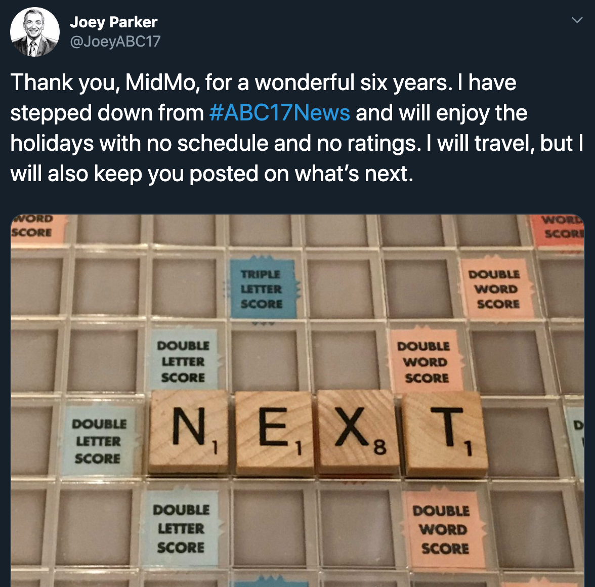Click the Double Letter Score square below N

181,528
